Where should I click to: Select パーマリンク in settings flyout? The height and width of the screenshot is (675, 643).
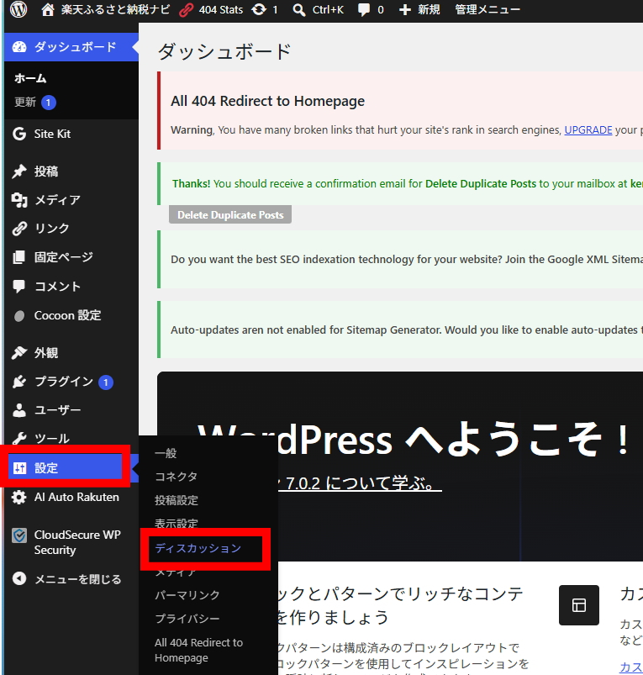pyautogui.click(x=187, y=595)
